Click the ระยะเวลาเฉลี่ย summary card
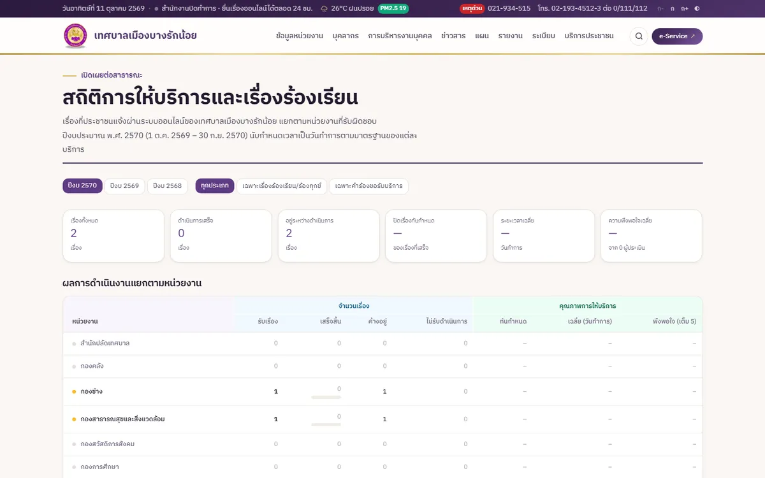 pos(544,236)
